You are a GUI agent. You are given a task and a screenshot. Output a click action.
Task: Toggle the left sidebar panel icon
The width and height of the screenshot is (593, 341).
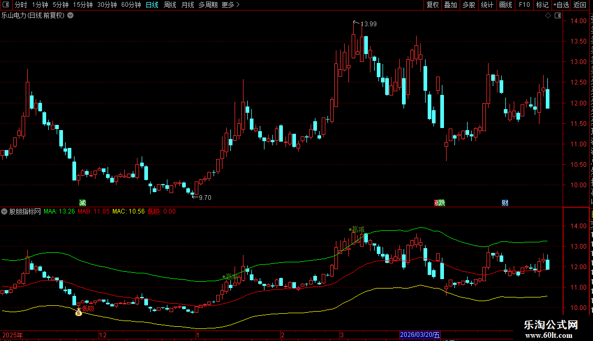click(6, 5)
